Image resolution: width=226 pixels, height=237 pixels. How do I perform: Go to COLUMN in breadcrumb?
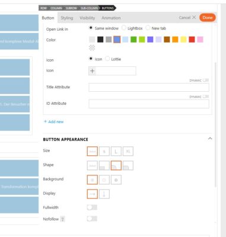pyautogui.click(x=56, y=8)
